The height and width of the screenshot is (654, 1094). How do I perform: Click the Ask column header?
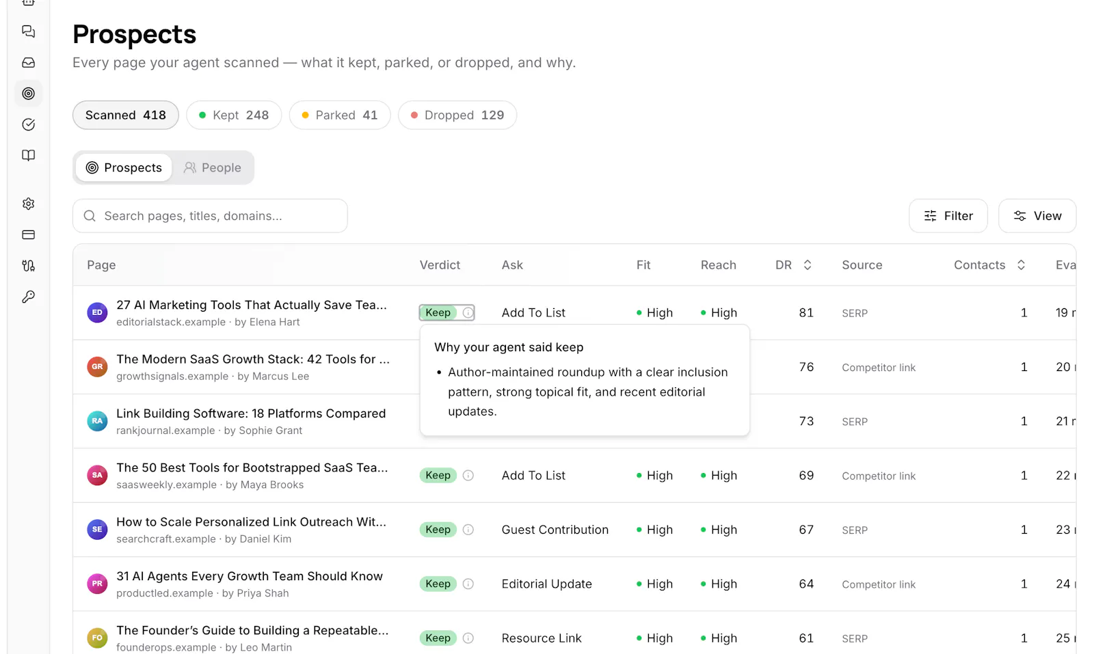[512, 265]
